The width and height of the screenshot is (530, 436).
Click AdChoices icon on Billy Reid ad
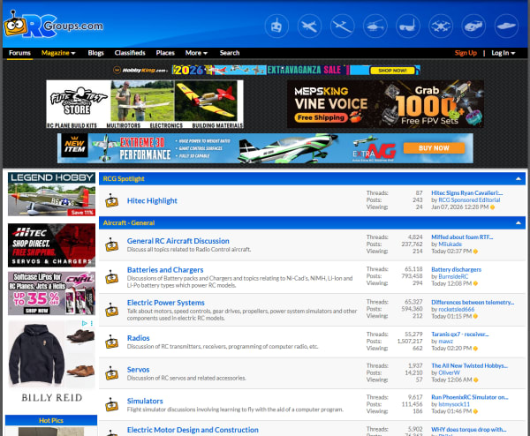point(85,323)
